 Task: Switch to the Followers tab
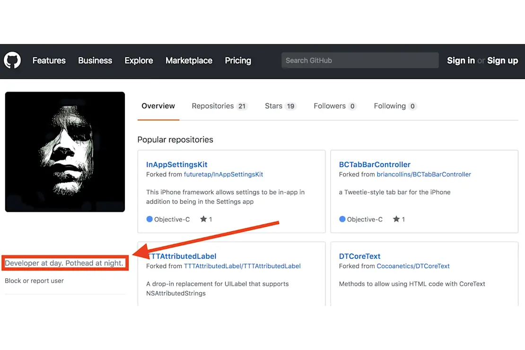click(x=335, y=106)
